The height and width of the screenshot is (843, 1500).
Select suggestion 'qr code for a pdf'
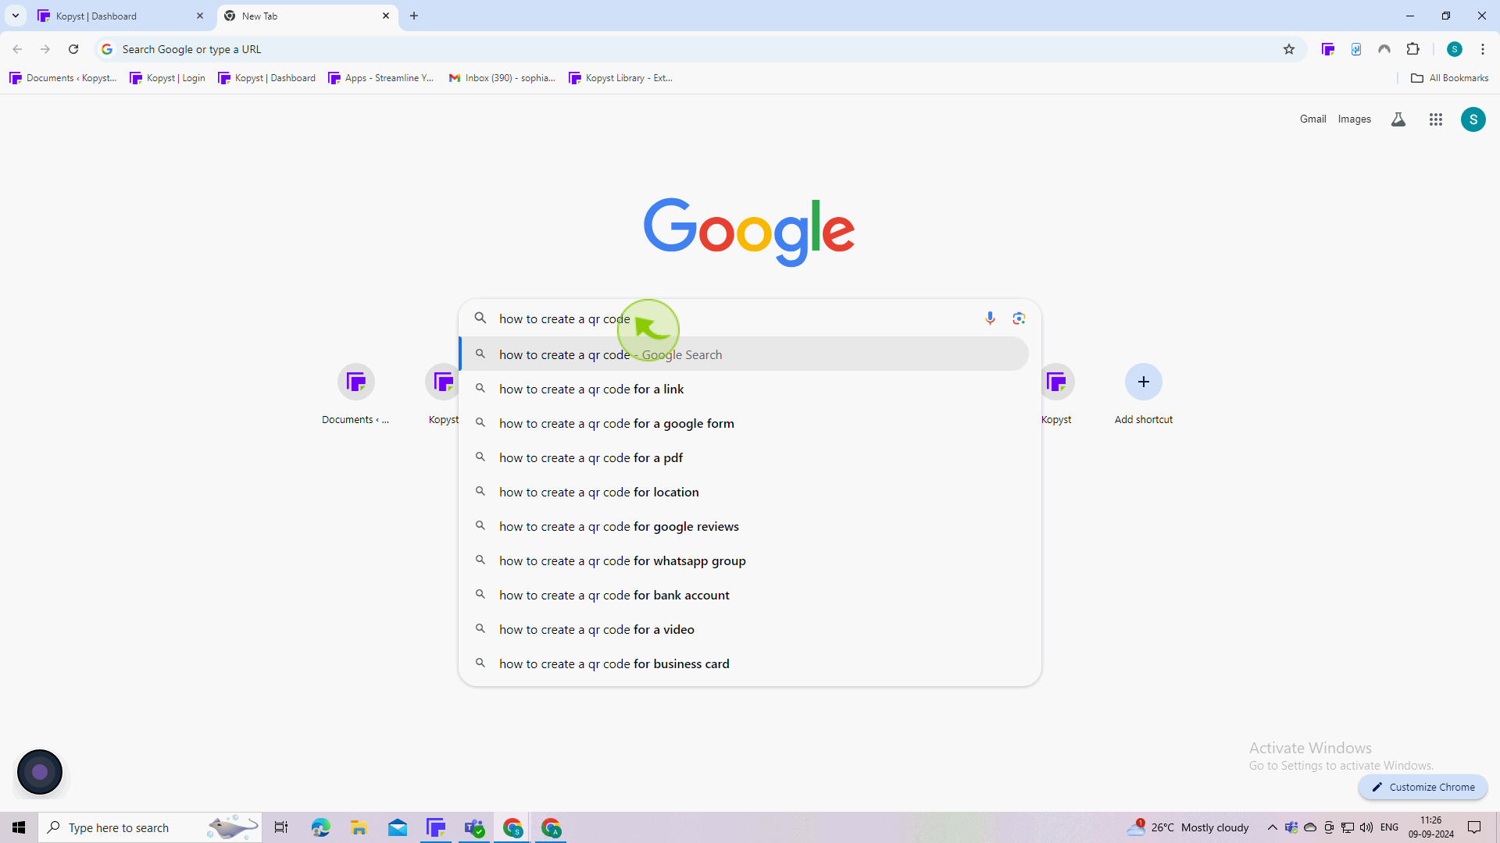coord(744,457)
